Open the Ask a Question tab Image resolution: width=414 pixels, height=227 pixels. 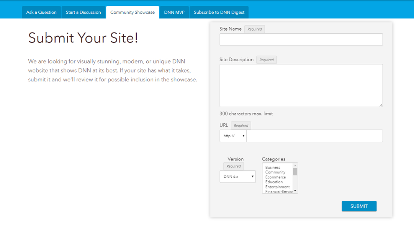pos(41,12)
